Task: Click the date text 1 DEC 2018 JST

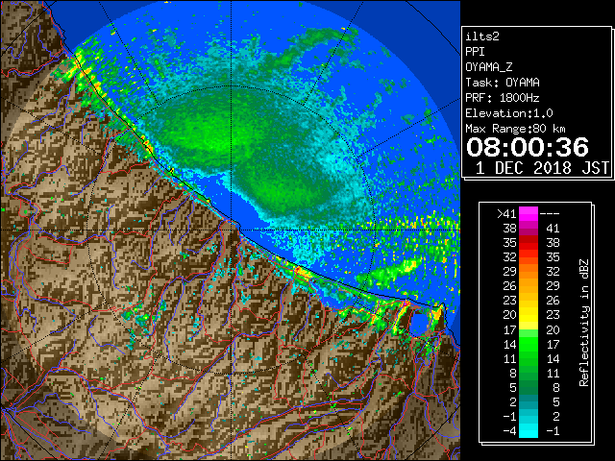Action: pos(542,168)
